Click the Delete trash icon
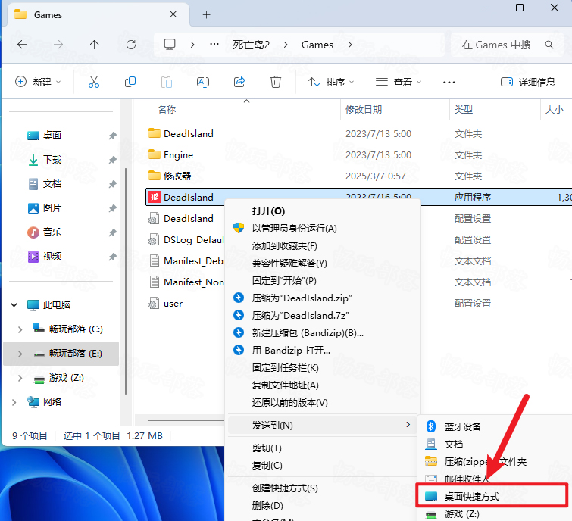Image resolution: width=572 pixels, height=521 pixels. click(x=276, y=82)
